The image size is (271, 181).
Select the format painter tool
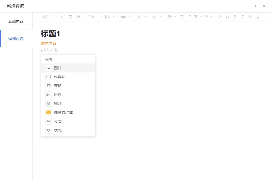click(x=71, y=17)
